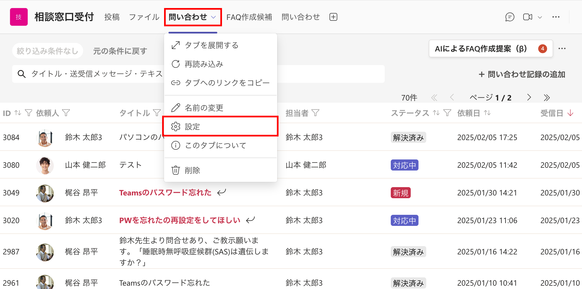Click the reply arrow icon in row 3020
The width and height of the screenshot is (582, 289).
point(251,220)
